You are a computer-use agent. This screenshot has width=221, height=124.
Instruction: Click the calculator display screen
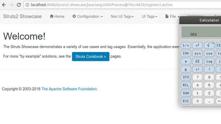pyautogui.click(x=201, y=32)
